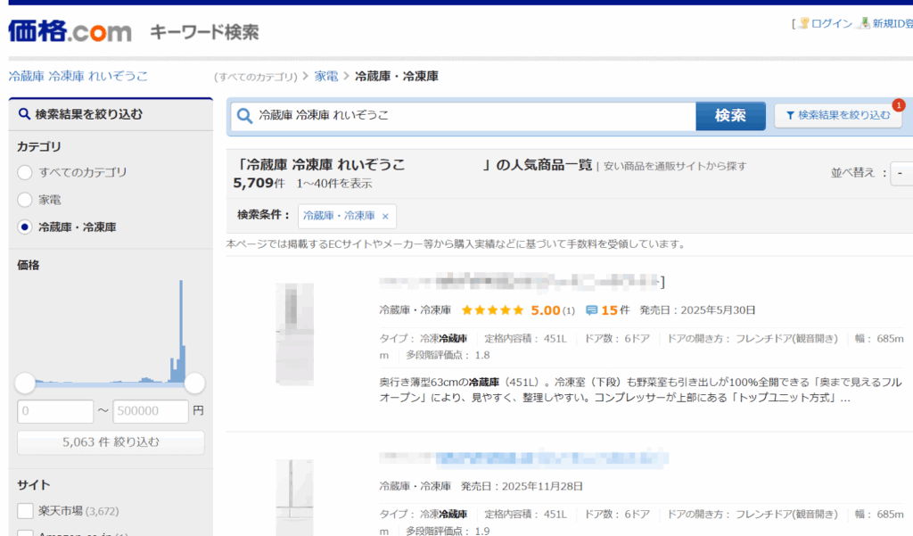Select the すべてのカテゴリ radio button
The width and height of the screenshot is (913, 536).
pos(25,172)
